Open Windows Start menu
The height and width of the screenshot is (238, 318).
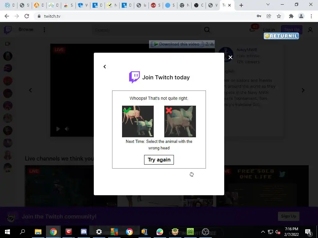tap(7, 232)
